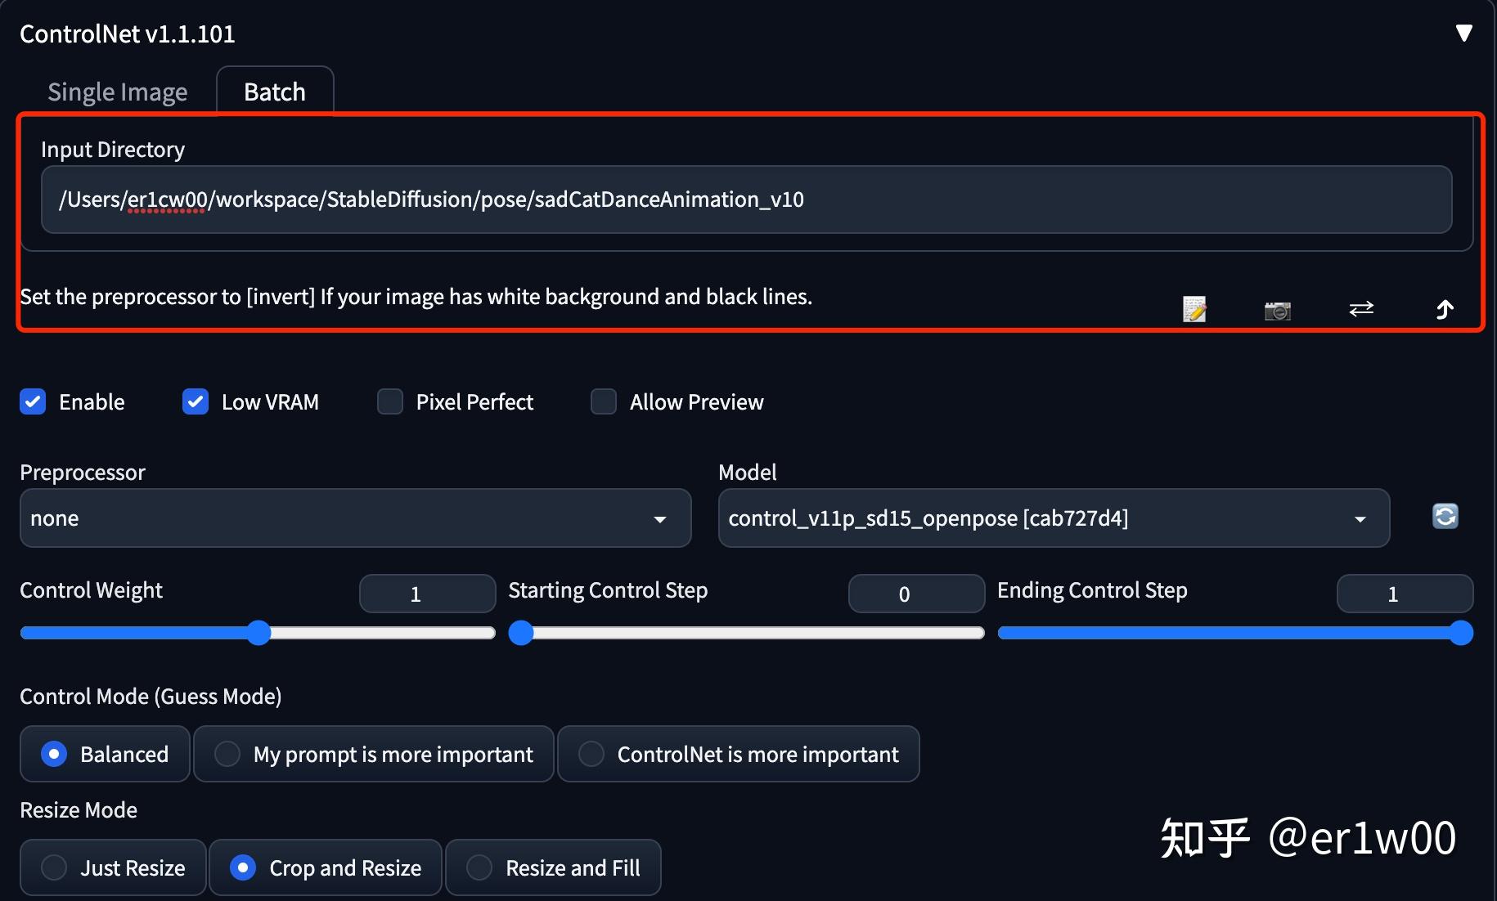1497x901 pixels.
Task: Open the Model dropdown list
Action: (1053, 518)
